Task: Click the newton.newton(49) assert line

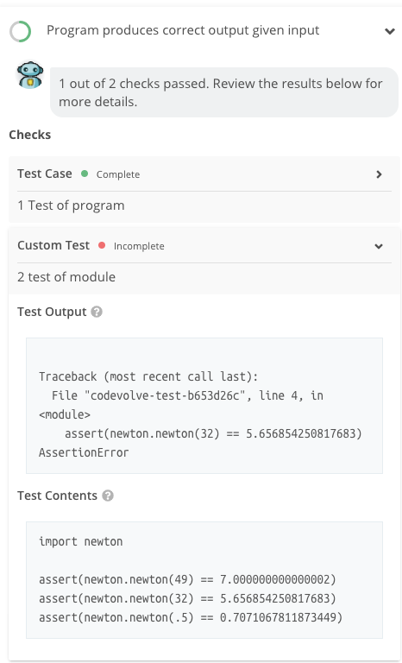Action: (x=187, y=579)
